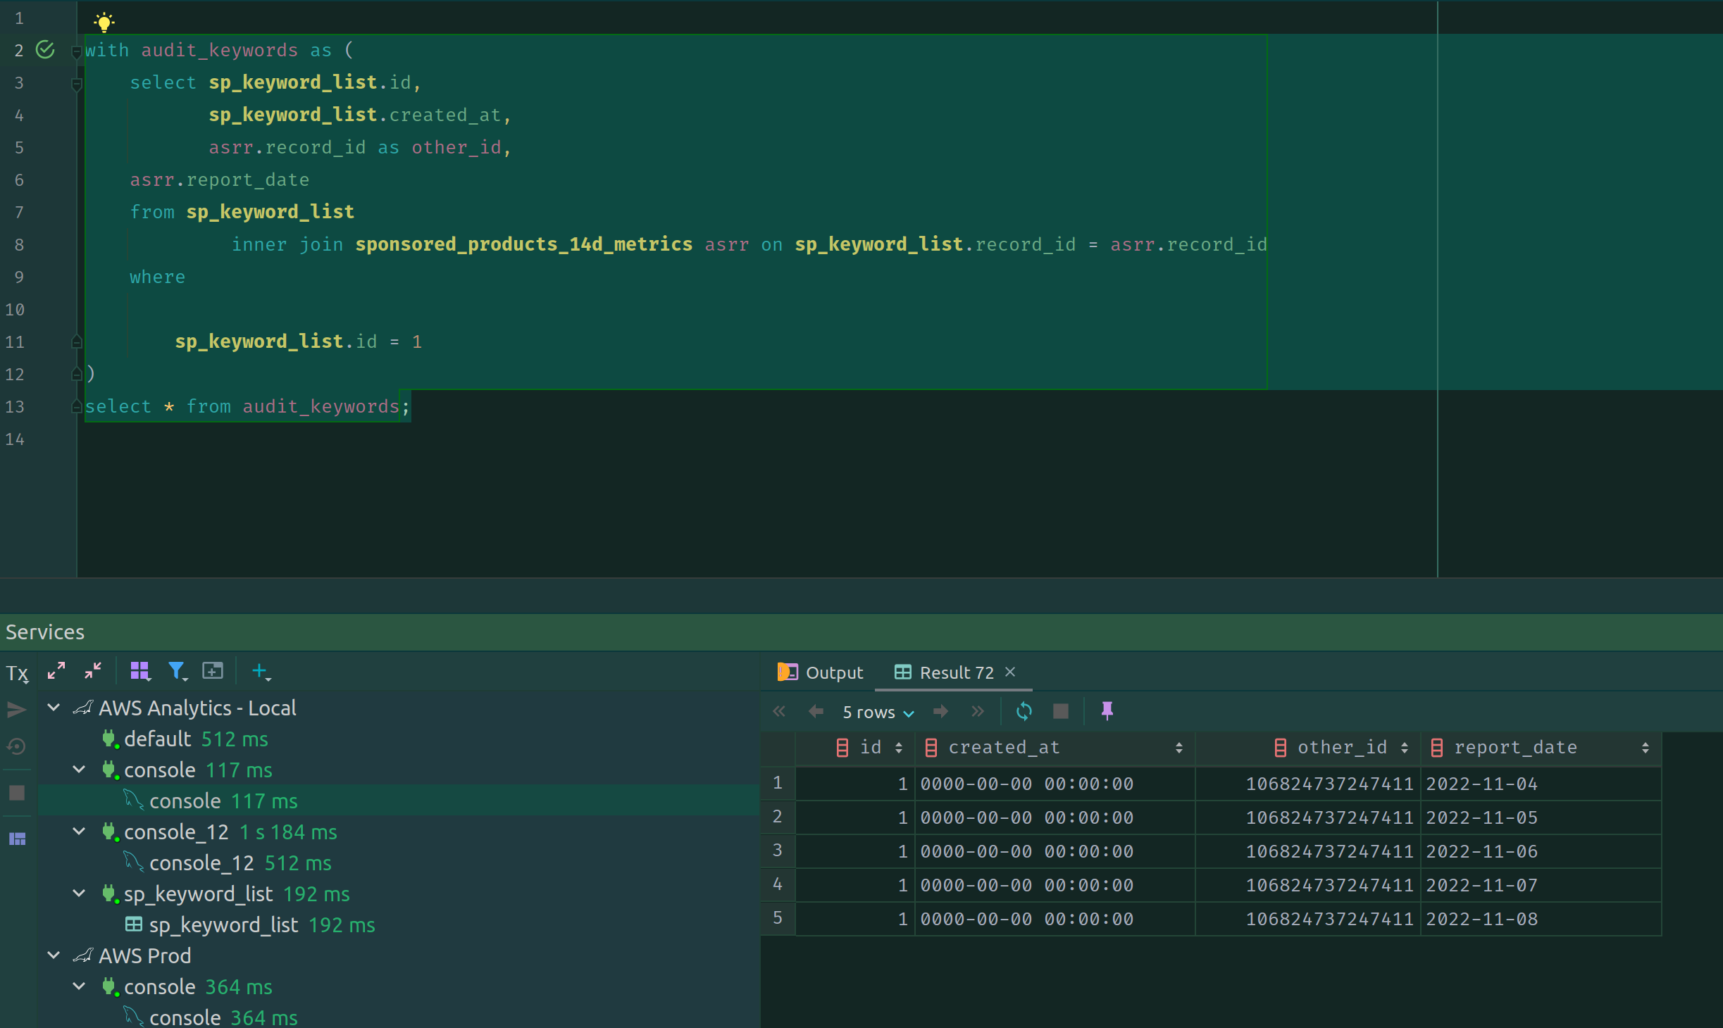This screenshot has height=1028, width=1723.
Task: Click the intention lightbulb icon in editor
Action: (x=104, y=22)
